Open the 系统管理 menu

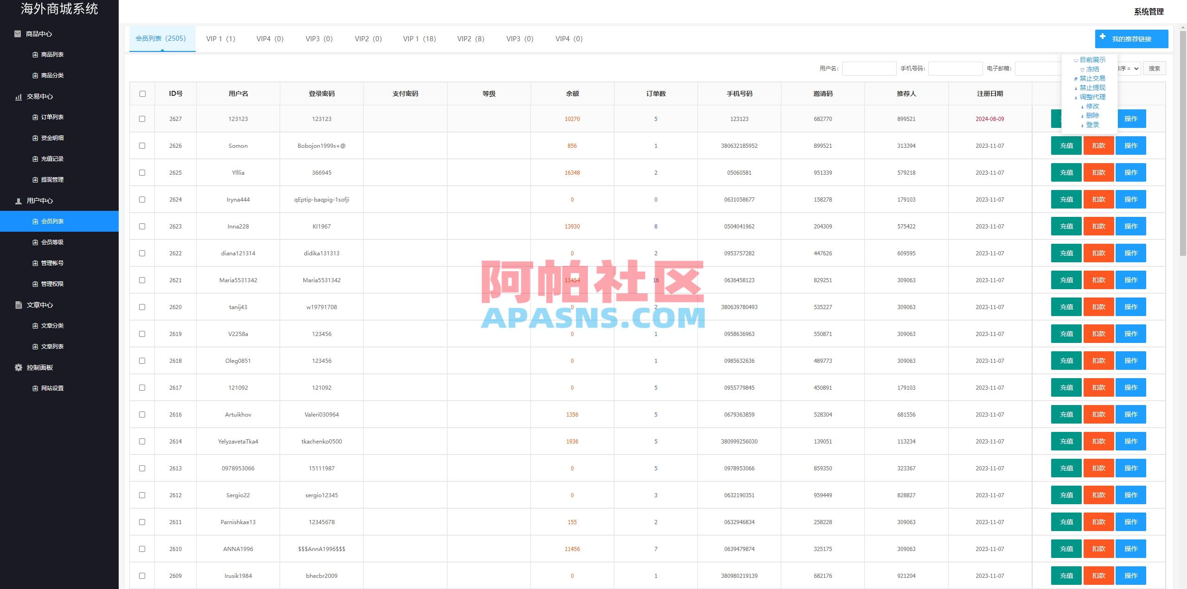(1149, 12)
